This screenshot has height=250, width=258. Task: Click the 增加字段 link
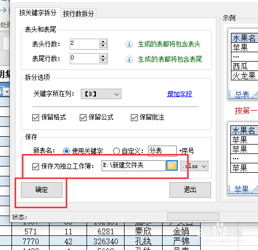[x=180, y=94]
